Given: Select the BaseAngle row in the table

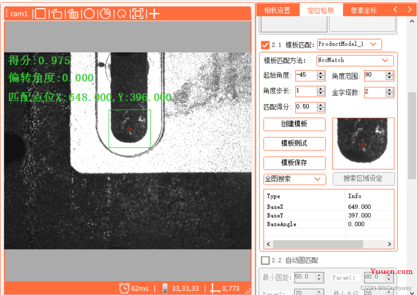Looking at the screenshot, I should [329, 224].
